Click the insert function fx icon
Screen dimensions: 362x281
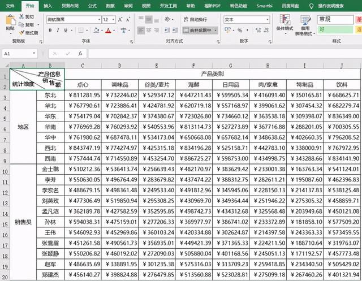80,54
